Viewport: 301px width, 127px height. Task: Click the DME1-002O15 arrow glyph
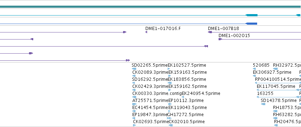[x=220, y=39]
